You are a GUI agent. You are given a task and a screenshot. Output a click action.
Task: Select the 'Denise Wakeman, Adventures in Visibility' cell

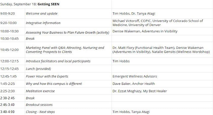162,31
